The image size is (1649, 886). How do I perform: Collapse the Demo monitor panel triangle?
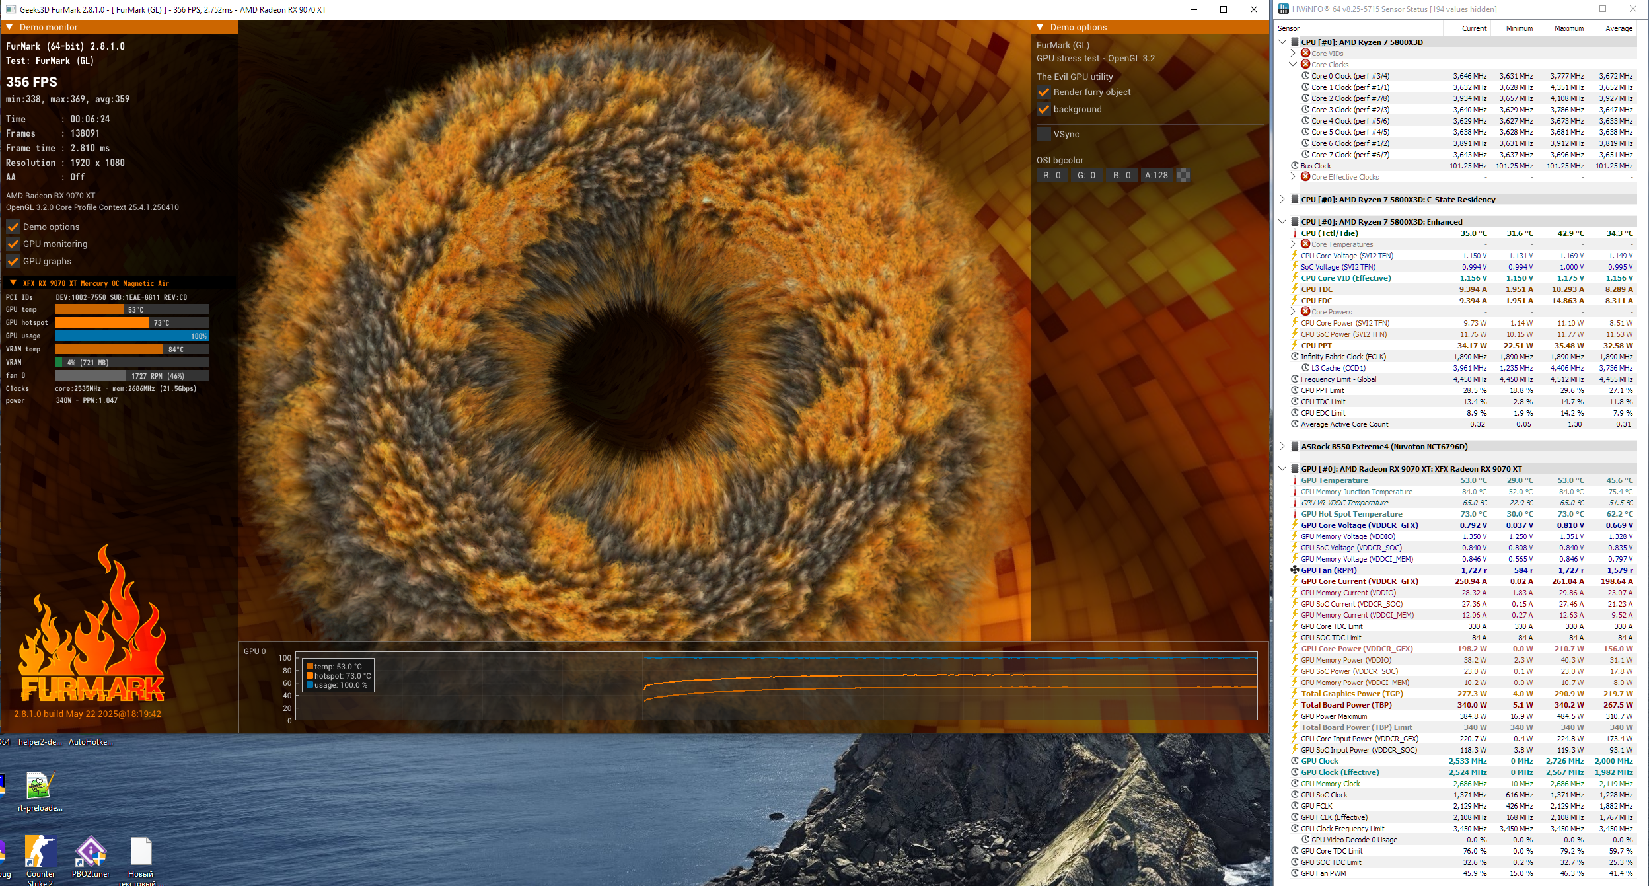click(10, 27)
